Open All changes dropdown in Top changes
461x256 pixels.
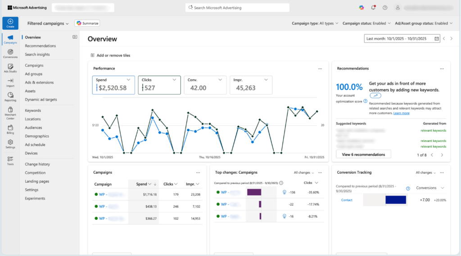(x=304, y=173)
